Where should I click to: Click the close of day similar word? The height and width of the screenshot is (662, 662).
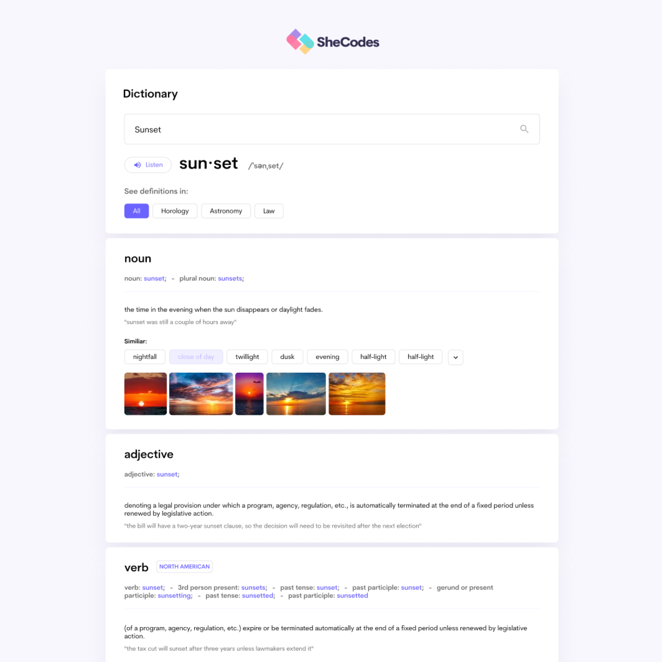click(196, 356)
